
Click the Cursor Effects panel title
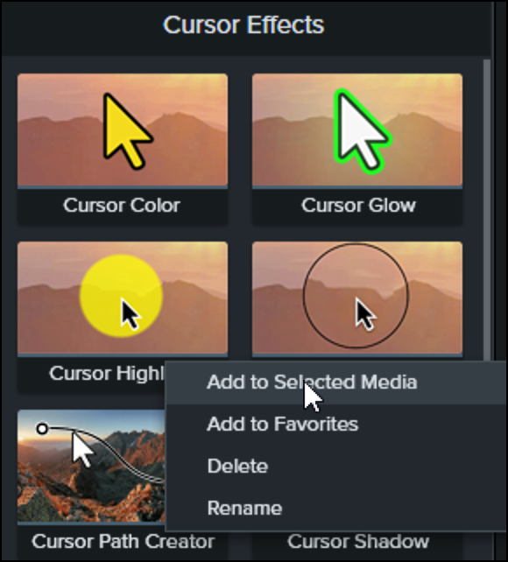click(x=243, y=25)
